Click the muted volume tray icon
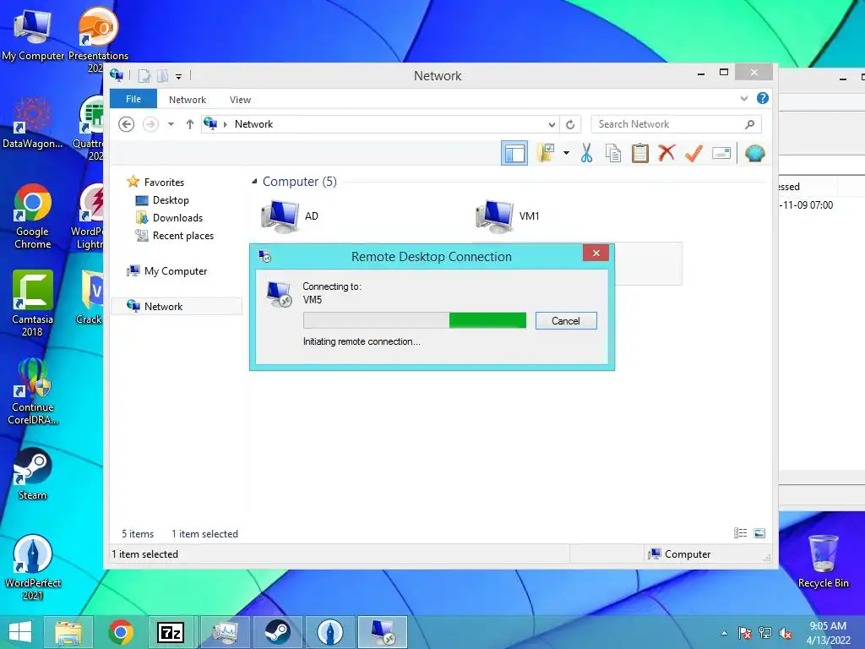 click(786, 633)
